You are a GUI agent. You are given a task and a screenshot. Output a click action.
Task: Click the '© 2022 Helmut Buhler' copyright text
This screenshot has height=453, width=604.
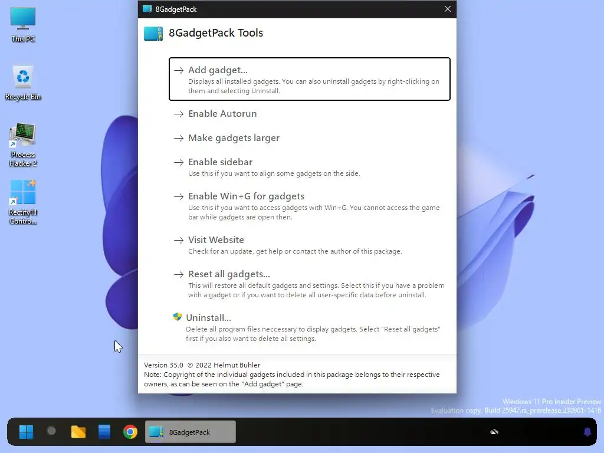tap(224, 365)
